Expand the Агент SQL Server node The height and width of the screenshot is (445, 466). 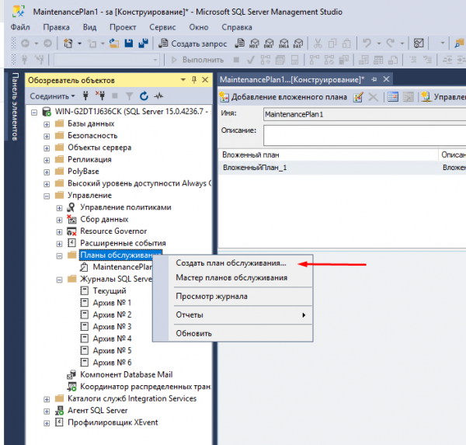click(x=47, y=411)
